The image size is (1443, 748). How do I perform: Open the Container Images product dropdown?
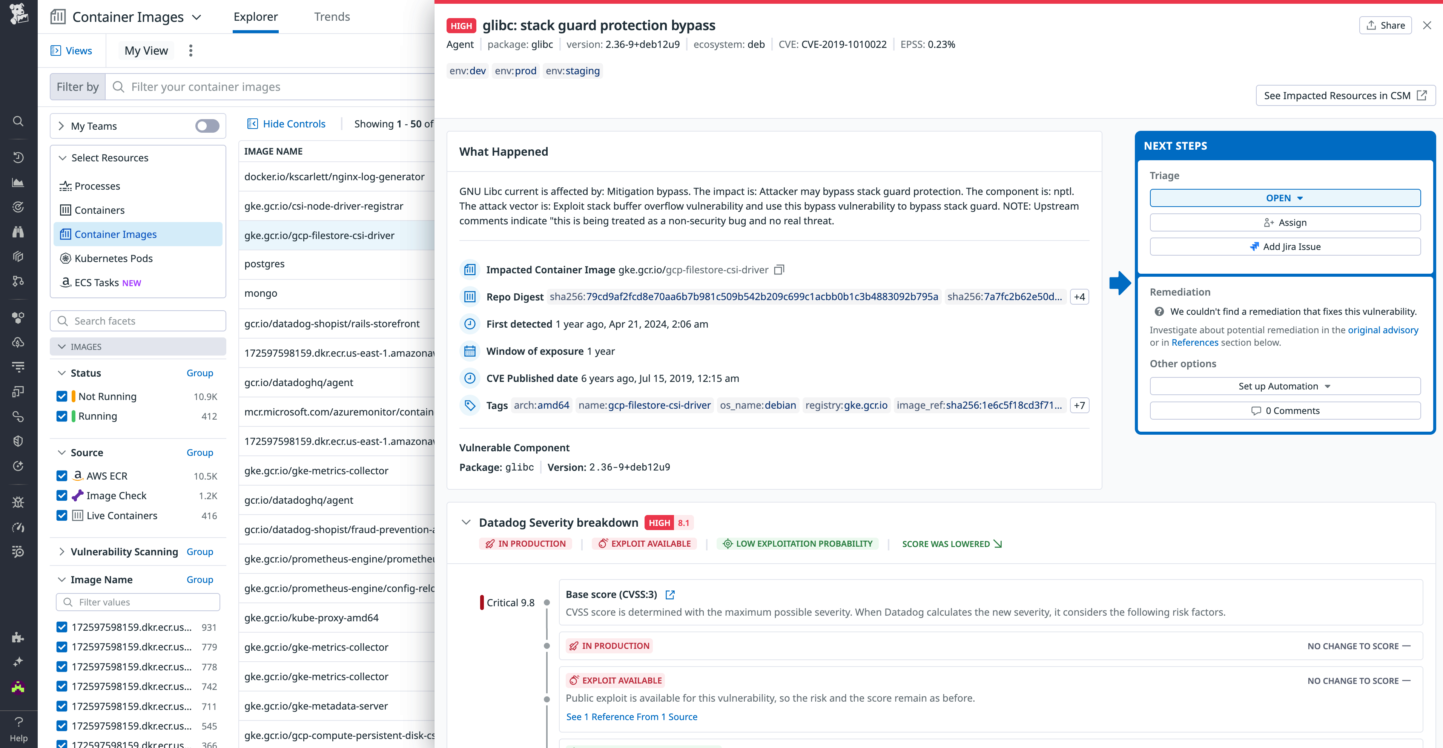click(196, 17)
